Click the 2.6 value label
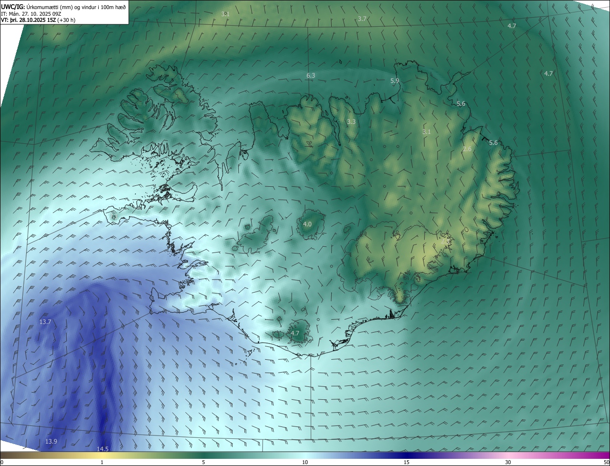610x466 pixels. (x=467, y=149)
